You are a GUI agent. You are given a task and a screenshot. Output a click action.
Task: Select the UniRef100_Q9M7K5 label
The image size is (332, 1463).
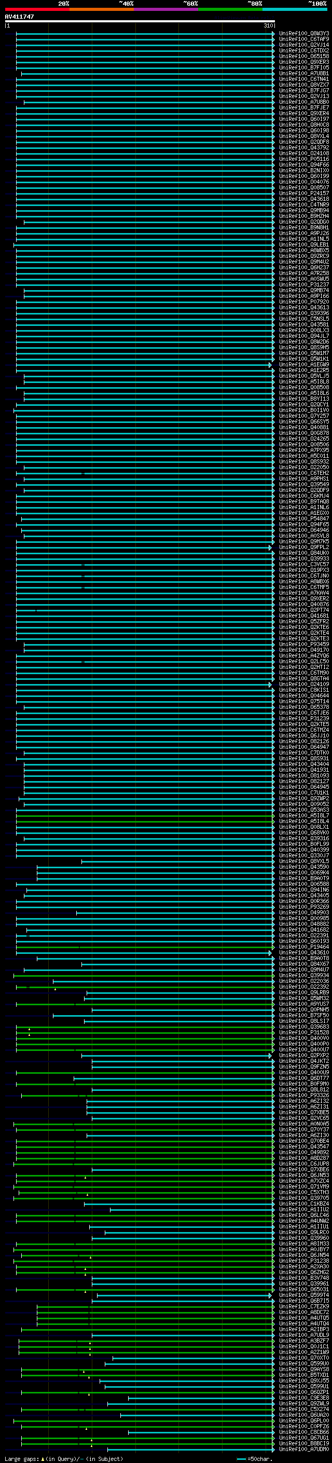304,541
